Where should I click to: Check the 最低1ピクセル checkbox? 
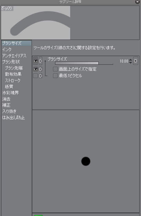click(x=55, y=76)
